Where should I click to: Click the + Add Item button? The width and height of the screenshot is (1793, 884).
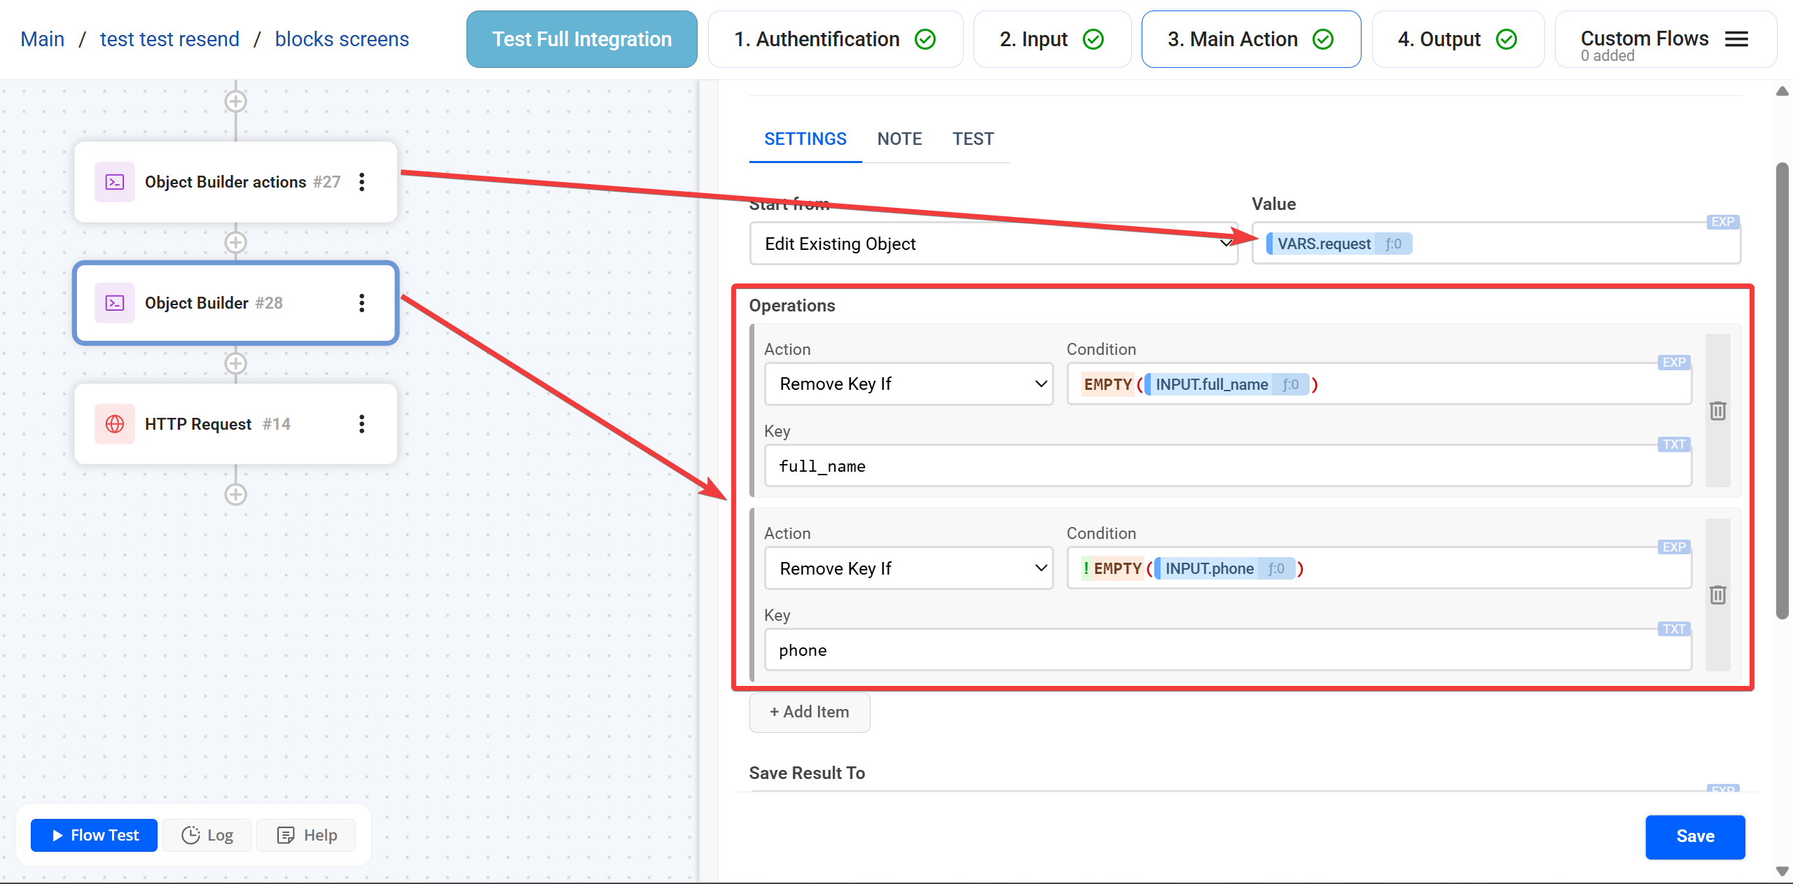(x=810, y=712)
